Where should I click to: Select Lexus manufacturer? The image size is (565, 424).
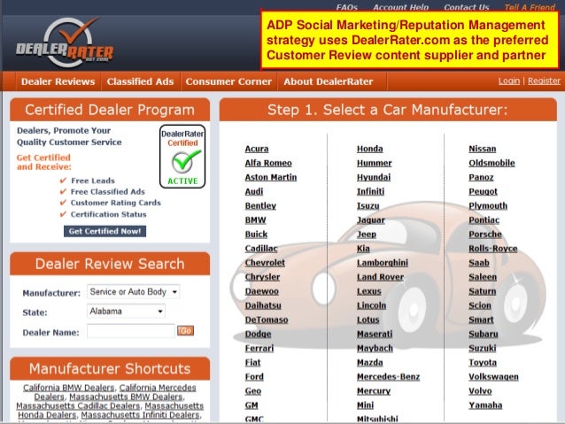(369, 291)
